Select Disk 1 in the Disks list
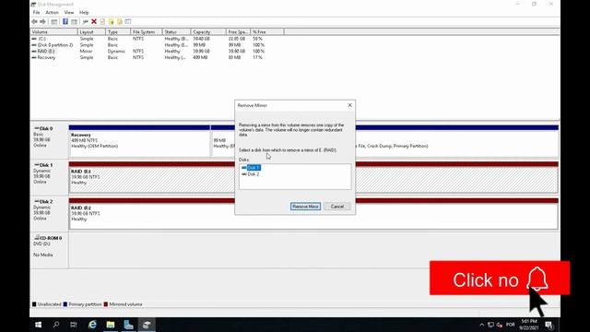This screenshot has width=590, height=332. (x=254, y=168)
